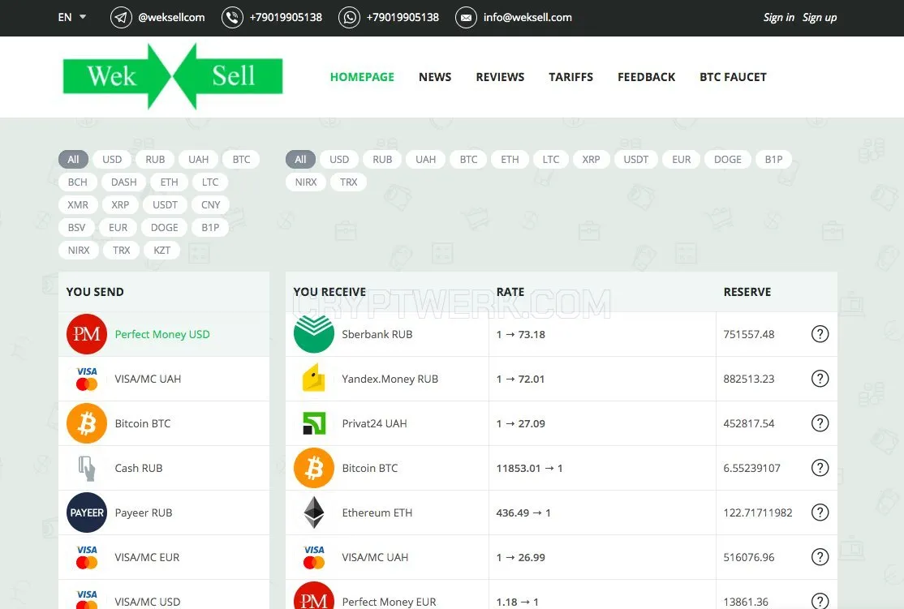Image resolution: width=904 pixels, height=609 pixels.
Task: Select the Bitcoin icon in You Send list
Action: [x=87, y=423]
